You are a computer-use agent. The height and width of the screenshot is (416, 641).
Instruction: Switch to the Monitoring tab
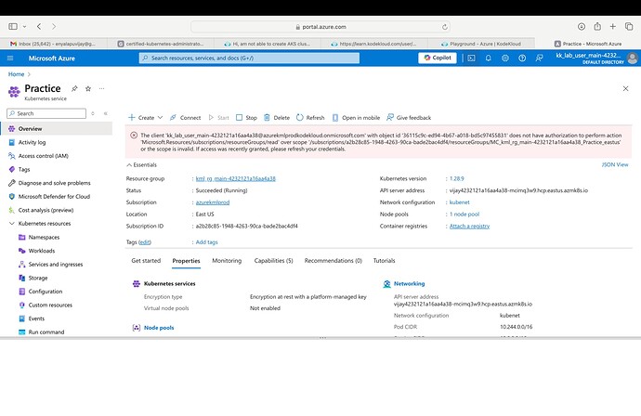[227, 261]
